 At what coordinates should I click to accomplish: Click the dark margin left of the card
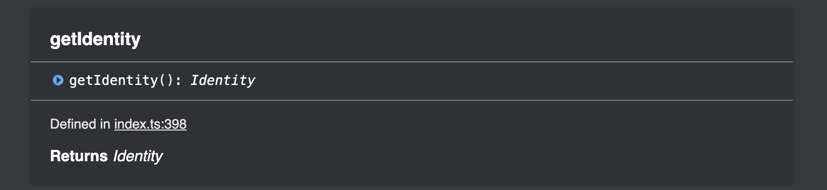15,95
